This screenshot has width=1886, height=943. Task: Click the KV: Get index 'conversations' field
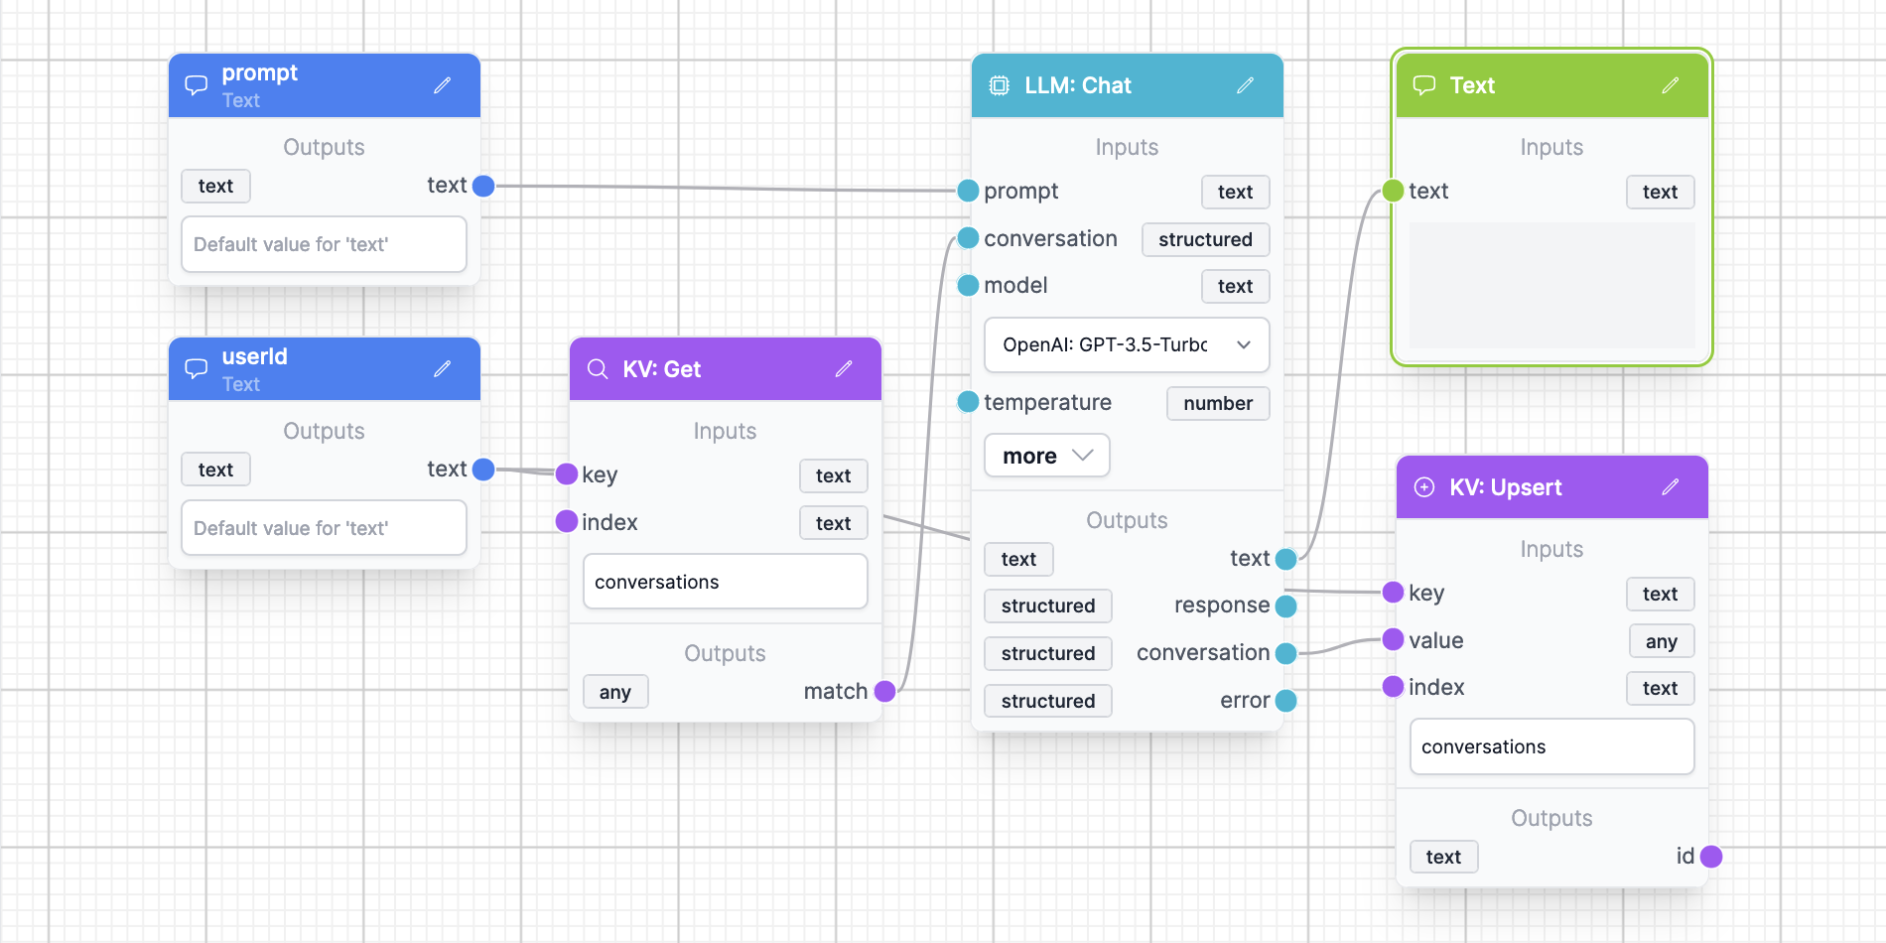[725, 582]
